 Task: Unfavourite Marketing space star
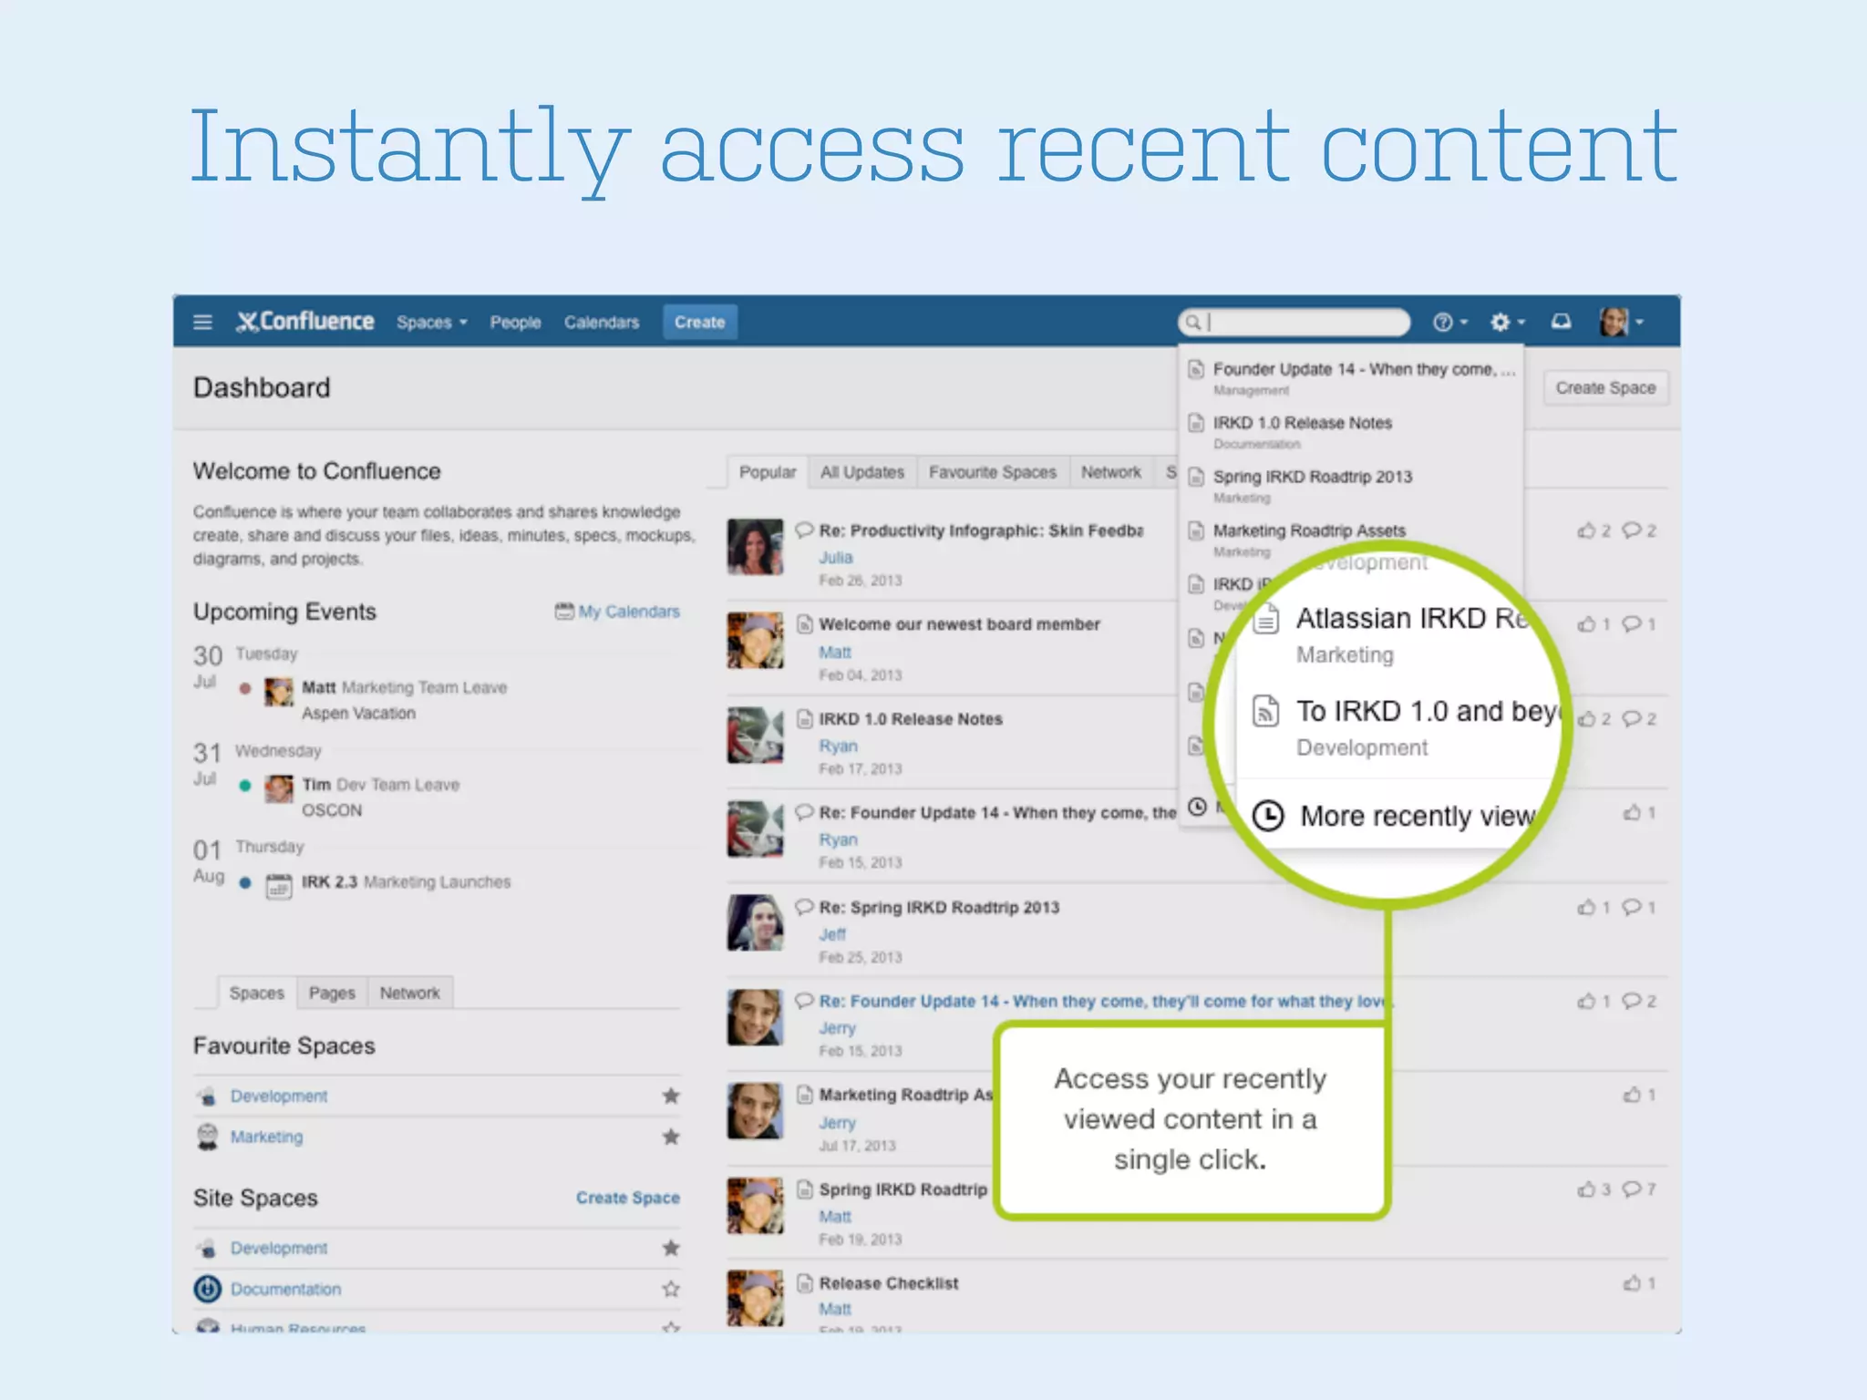pos(671,1137)
